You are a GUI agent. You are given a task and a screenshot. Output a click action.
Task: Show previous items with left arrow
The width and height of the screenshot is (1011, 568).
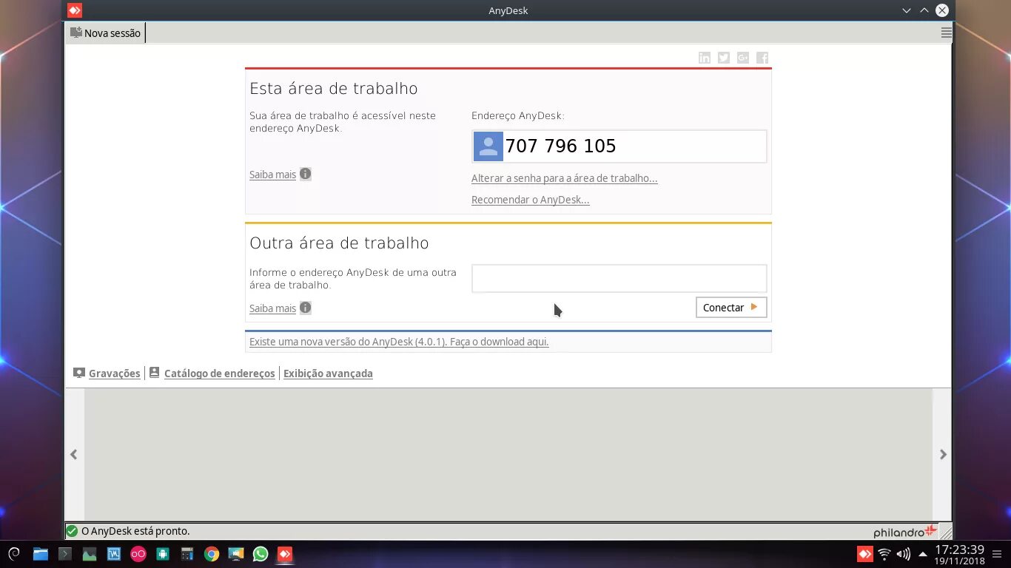point(74,454)
